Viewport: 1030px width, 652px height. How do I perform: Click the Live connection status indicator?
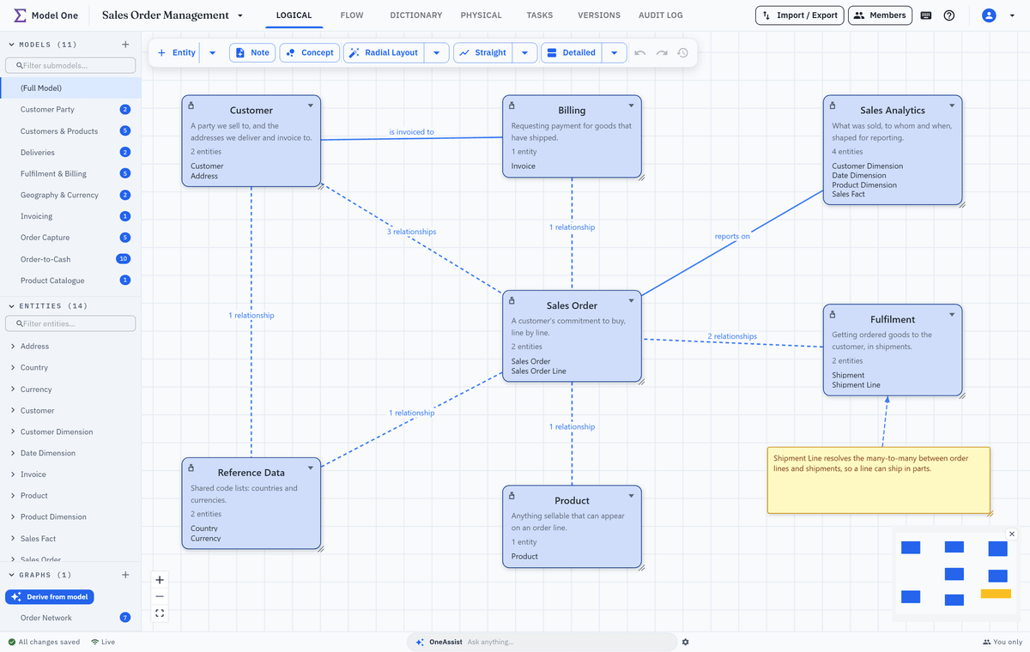[103, 642]
